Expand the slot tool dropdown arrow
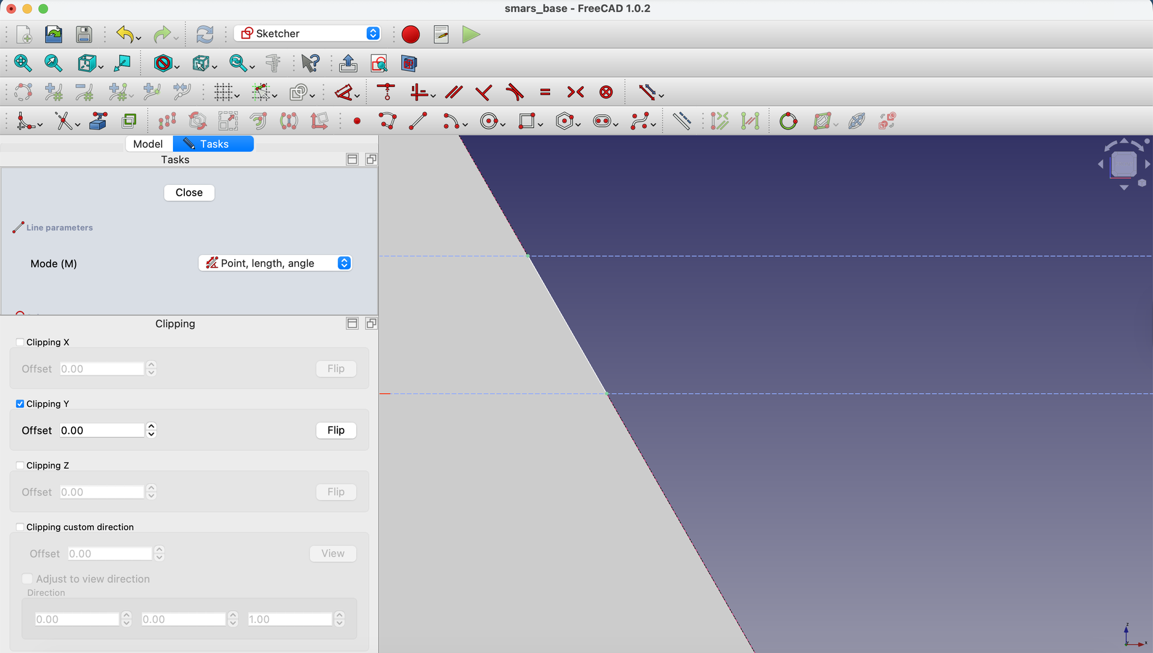This screenshot has width=1153, height=653. tap(616, 124)
